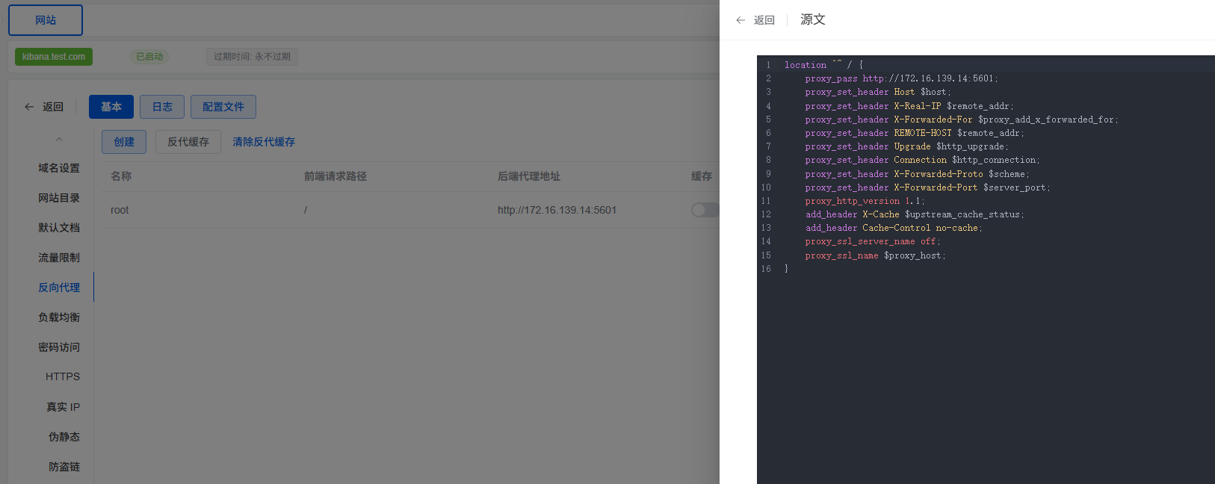Click the http://172.16.139.14:5601 backend address cell
Viewport: 1215px width, 484px height.
point(557,210)
